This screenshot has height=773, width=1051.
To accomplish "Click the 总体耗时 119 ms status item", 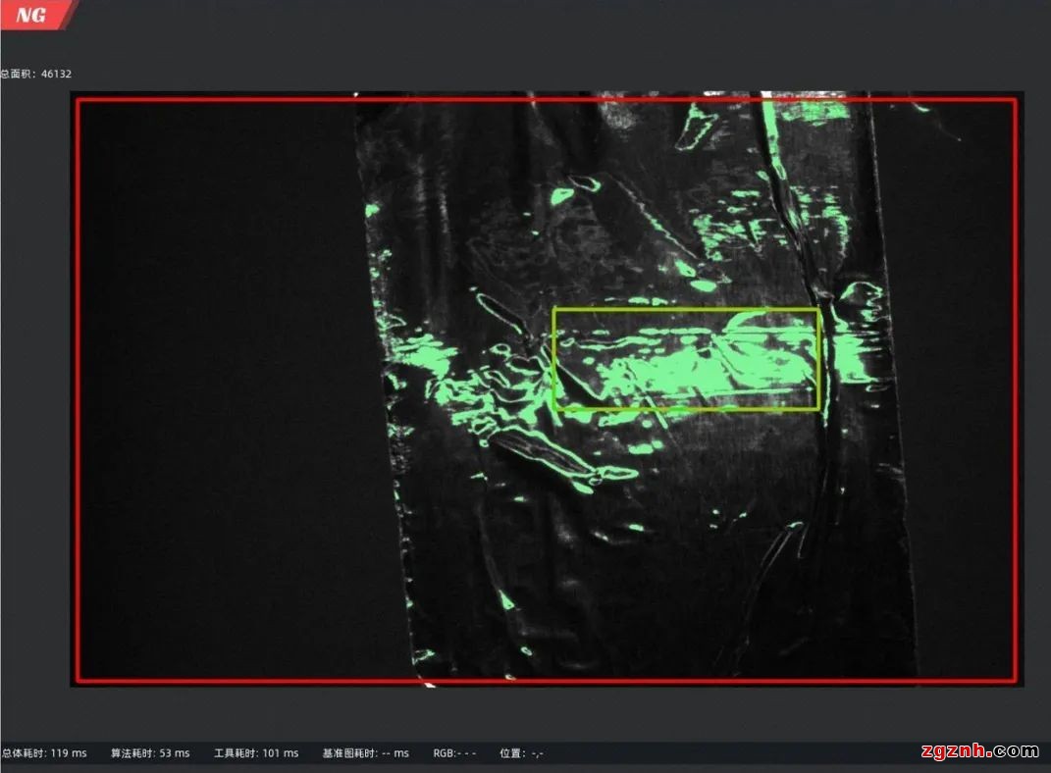I will point(44,753).
